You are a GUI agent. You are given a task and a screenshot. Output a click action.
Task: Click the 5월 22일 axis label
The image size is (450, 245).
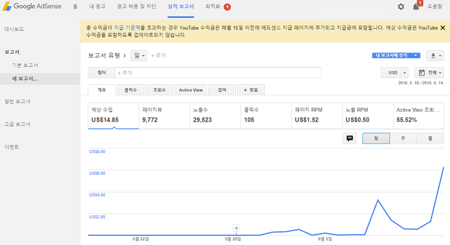pyautogui.click(x=140, y=239)
